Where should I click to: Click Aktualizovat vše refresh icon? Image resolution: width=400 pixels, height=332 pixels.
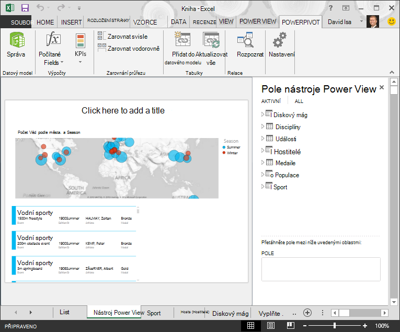(211, 40)
